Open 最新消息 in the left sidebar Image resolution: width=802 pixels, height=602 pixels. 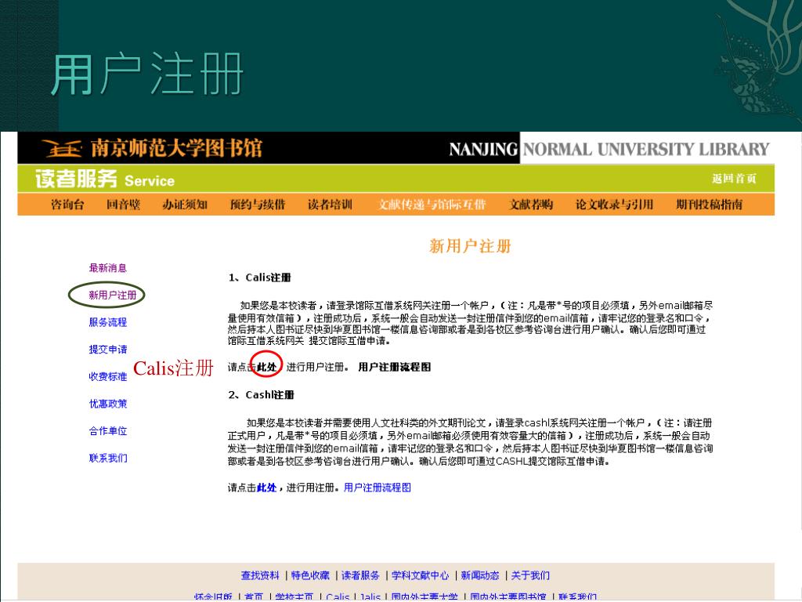[x=108, y=268]
